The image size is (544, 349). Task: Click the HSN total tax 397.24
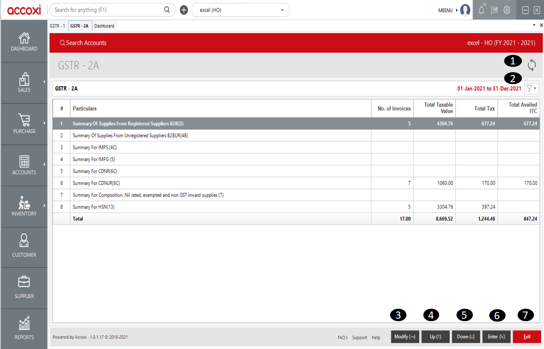pyautogui.click(x=488, y=207)
